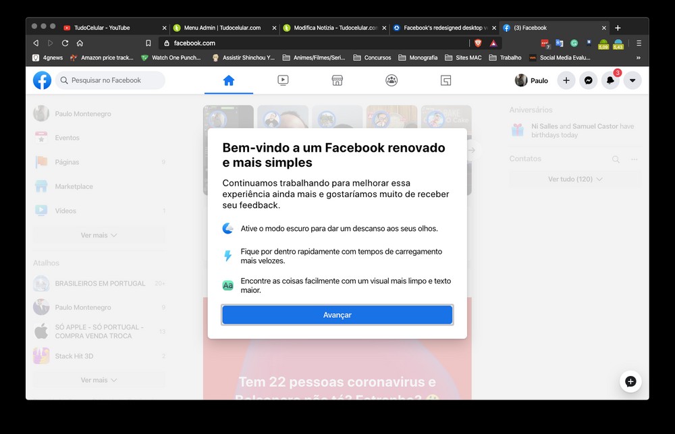
Task: Go forward in browser history
Action: 51,43
